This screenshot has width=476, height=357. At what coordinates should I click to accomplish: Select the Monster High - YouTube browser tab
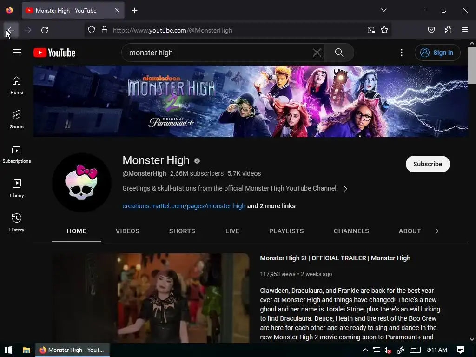click(73, 11)
